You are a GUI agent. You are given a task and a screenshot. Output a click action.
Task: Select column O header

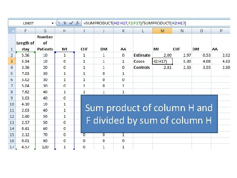pyautogui.click(x=201, y=31)
